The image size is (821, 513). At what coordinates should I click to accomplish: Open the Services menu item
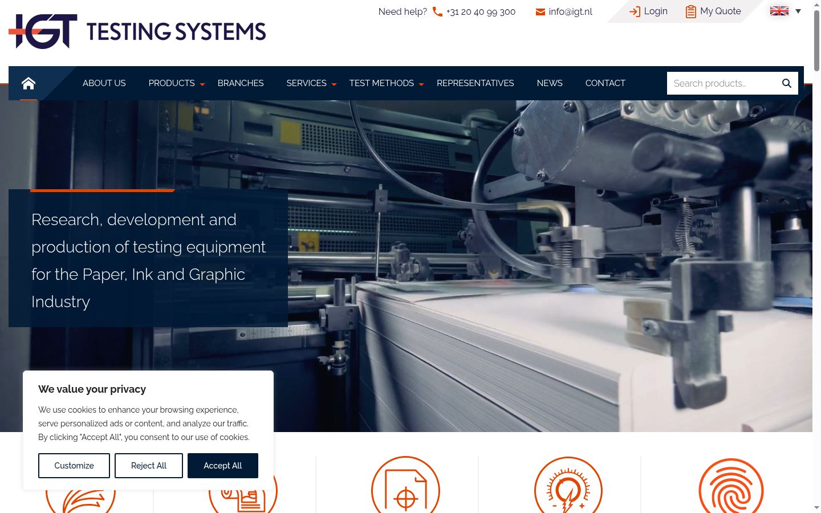click(307, 83)
